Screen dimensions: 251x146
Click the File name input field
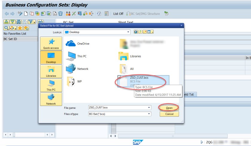[x=118, y=107]
